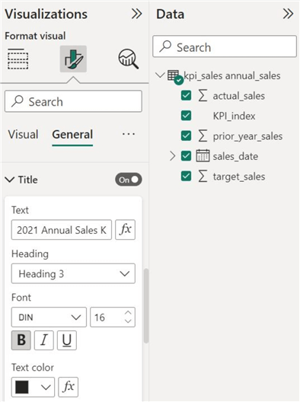Select the Format visual paintbrush icon
Screen dimensions: 300x402
coord(73,59)
